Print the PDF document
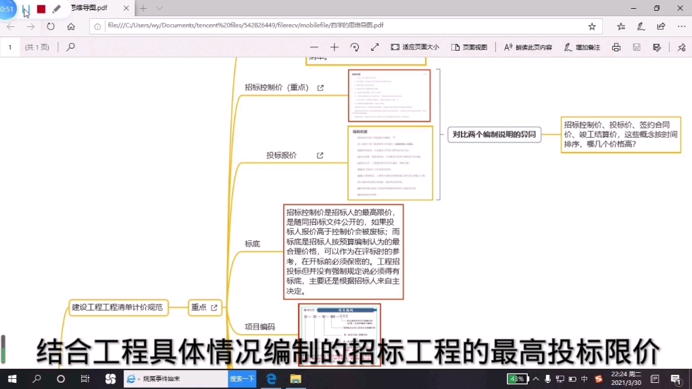The height and width of the screenshot is (389, 692). 616,47
